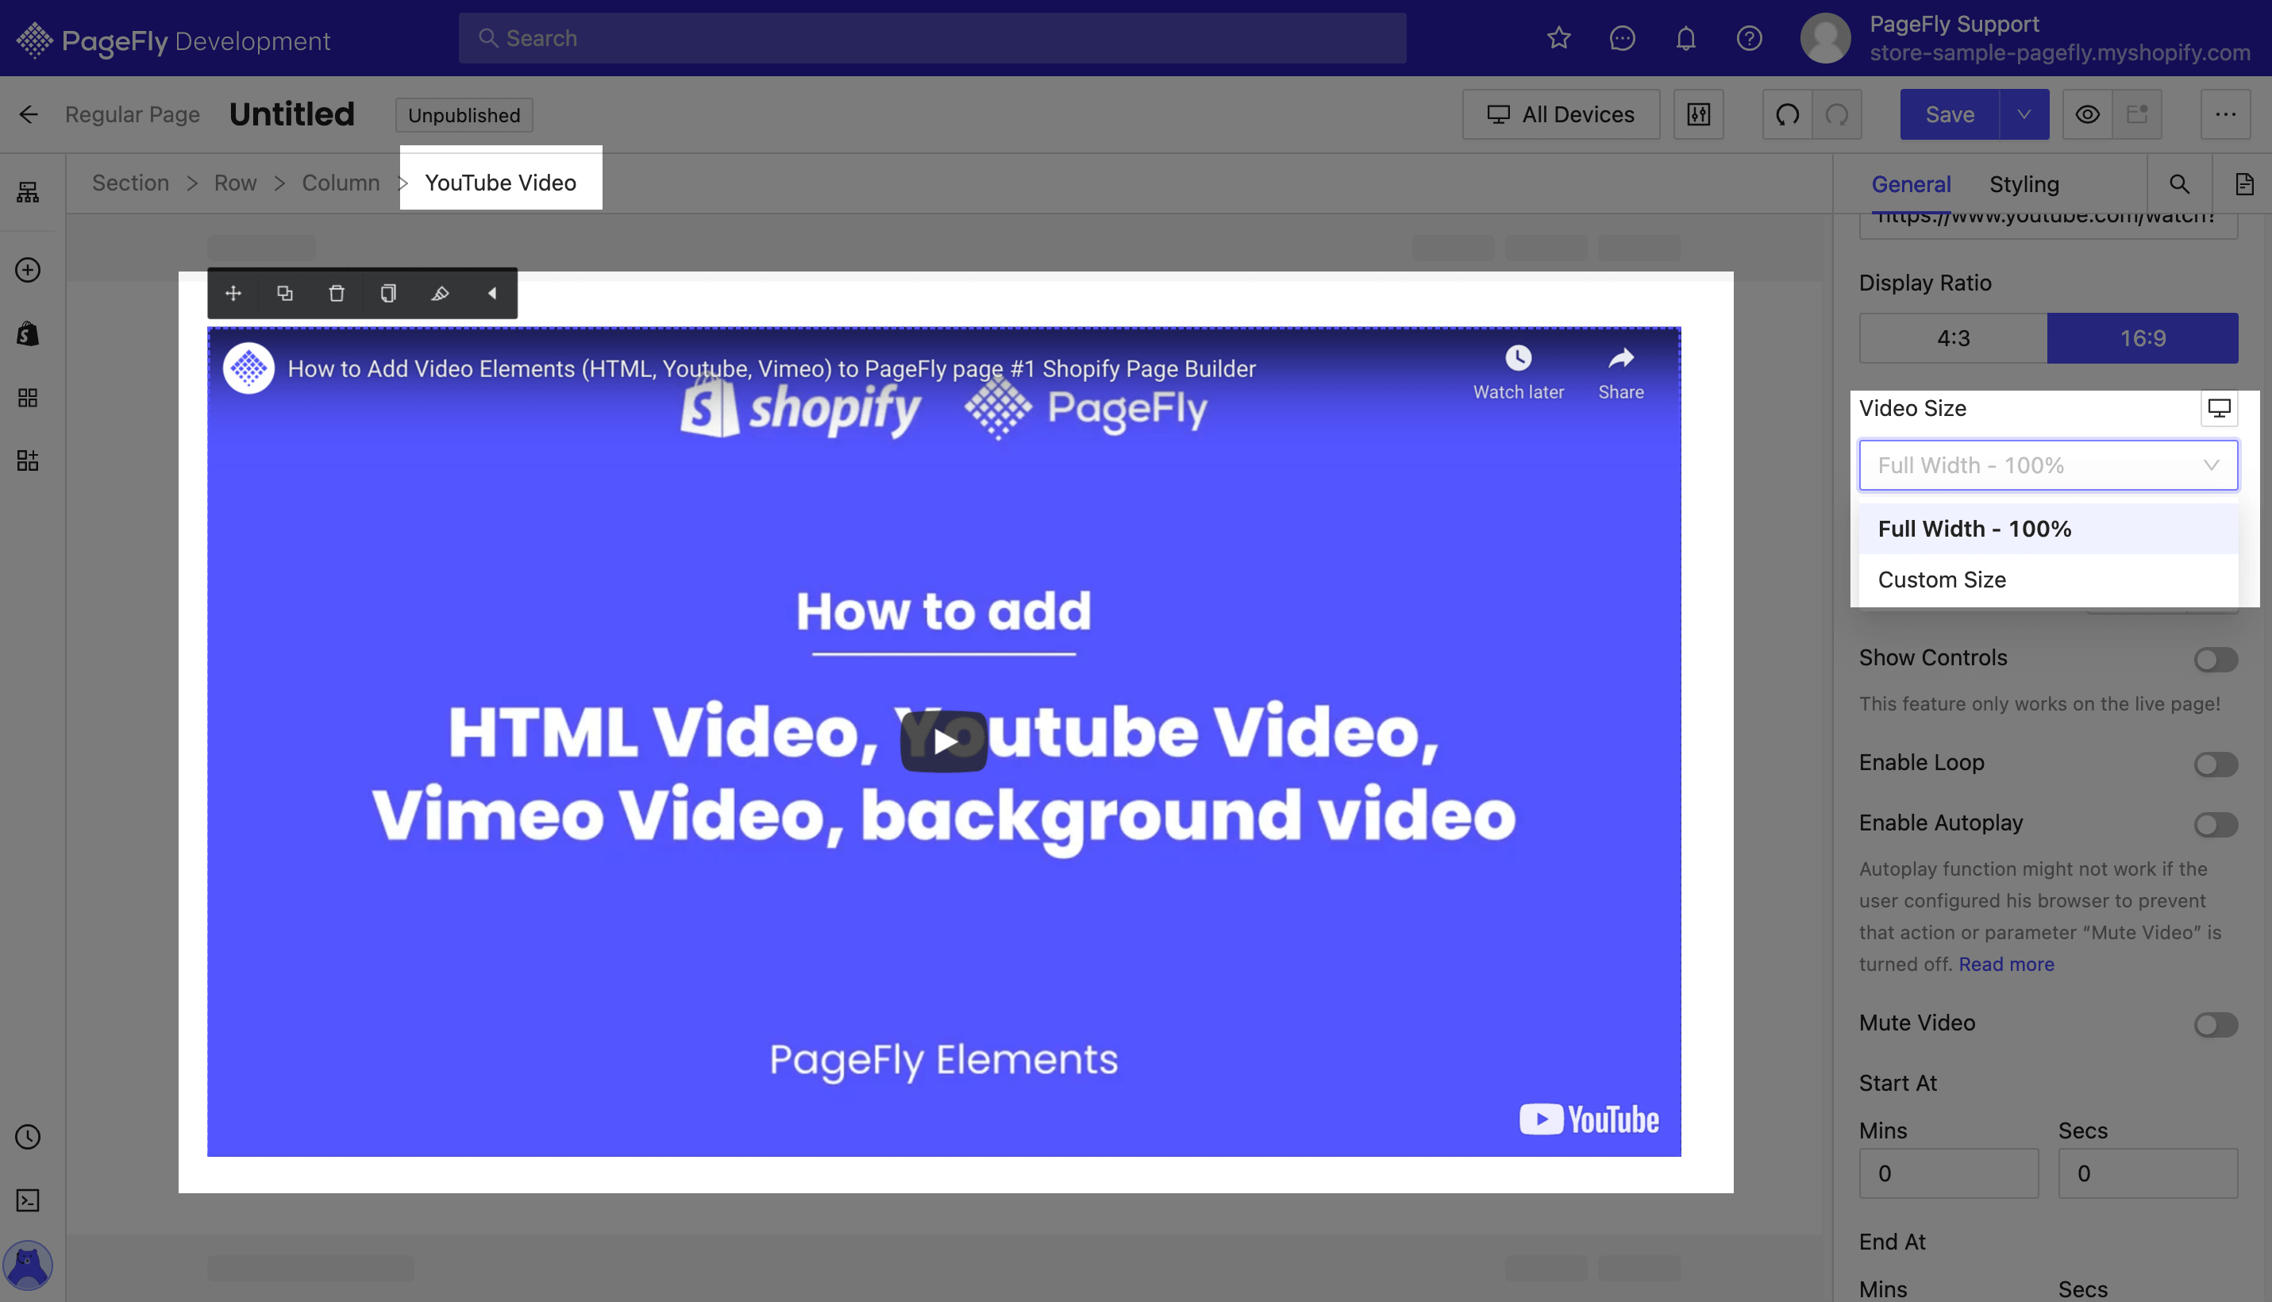Click Read more autoplay info link

[2008, 961]
